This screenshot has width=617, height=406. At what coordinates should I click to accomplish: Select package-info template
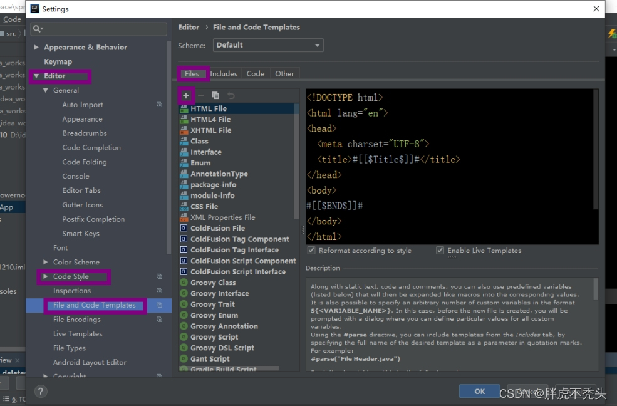213,185
